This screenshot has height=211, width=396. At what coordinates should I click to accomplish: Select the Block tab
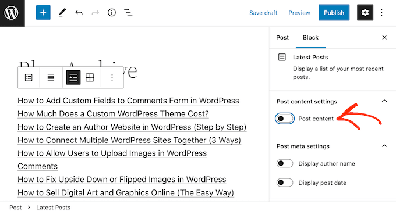(310, 38)
